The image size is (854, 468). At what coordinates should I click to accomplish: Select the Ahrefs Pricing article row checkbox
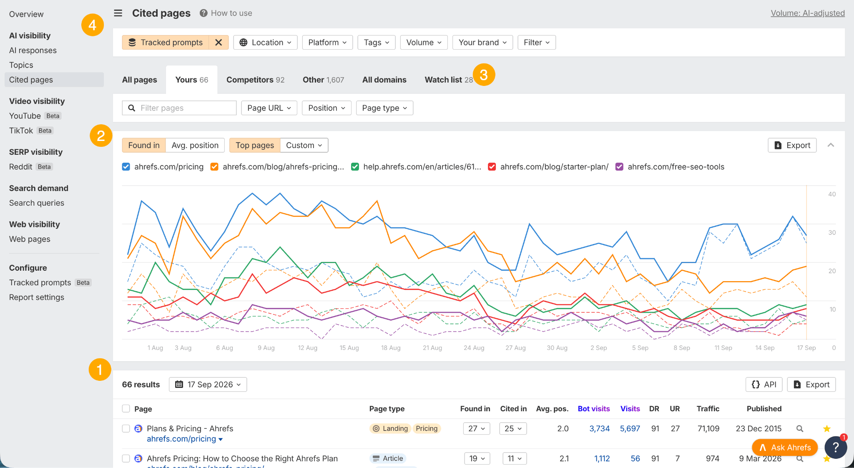tap(126, 458)
